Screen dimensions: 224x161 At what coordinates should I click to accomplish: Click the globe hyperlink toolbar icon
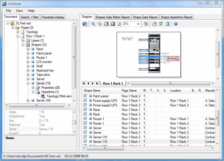point(85,24)
